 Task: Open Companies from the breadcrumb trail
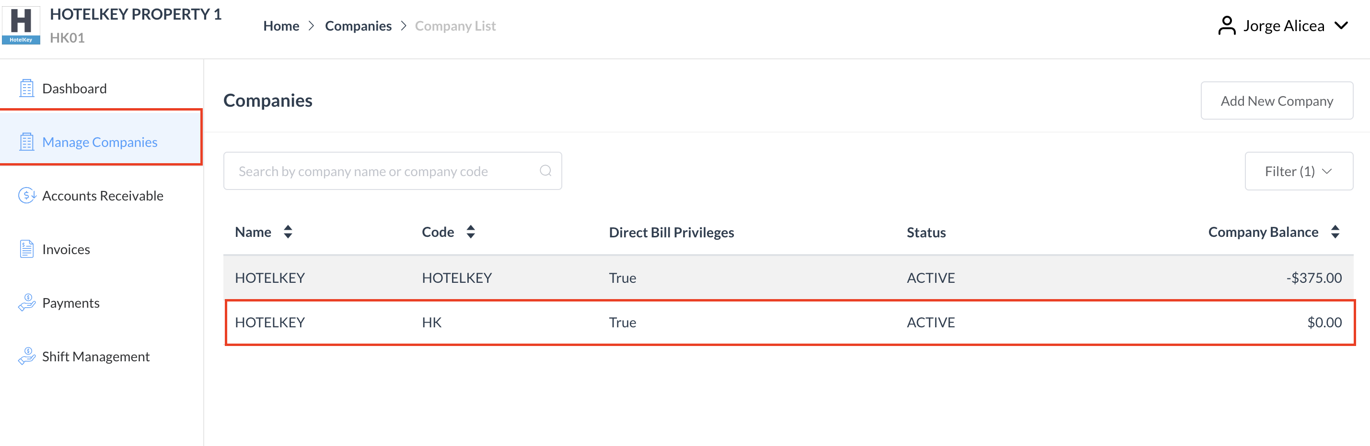pos(358,25)
